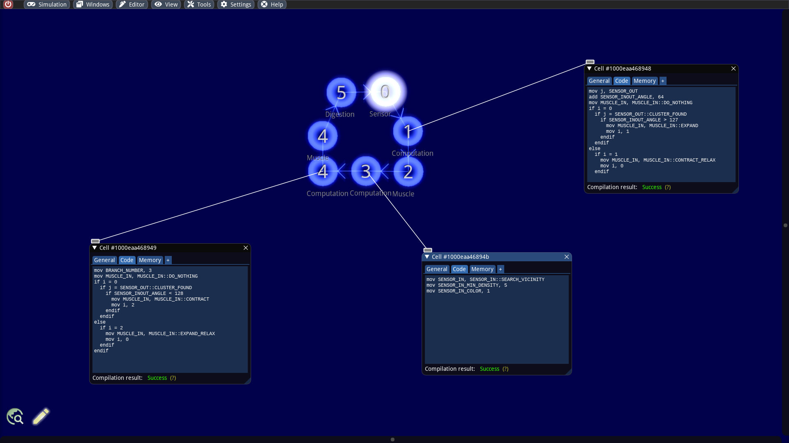Close the Cell #1000eaa46894b window
Image resolution: width=789 pixels, height=443 pixels.
click(x=567, y=257)
